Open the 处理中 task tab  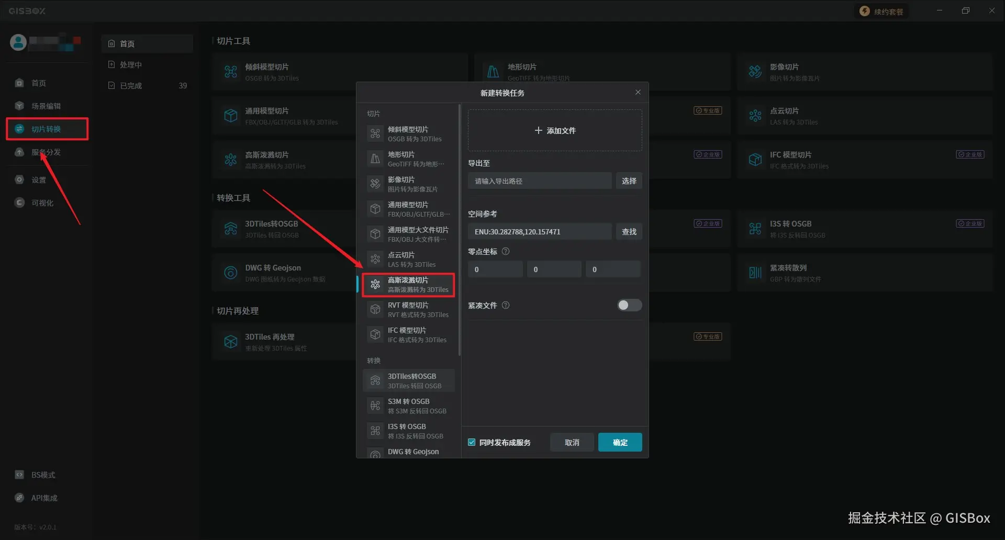[x=147, y=65]
